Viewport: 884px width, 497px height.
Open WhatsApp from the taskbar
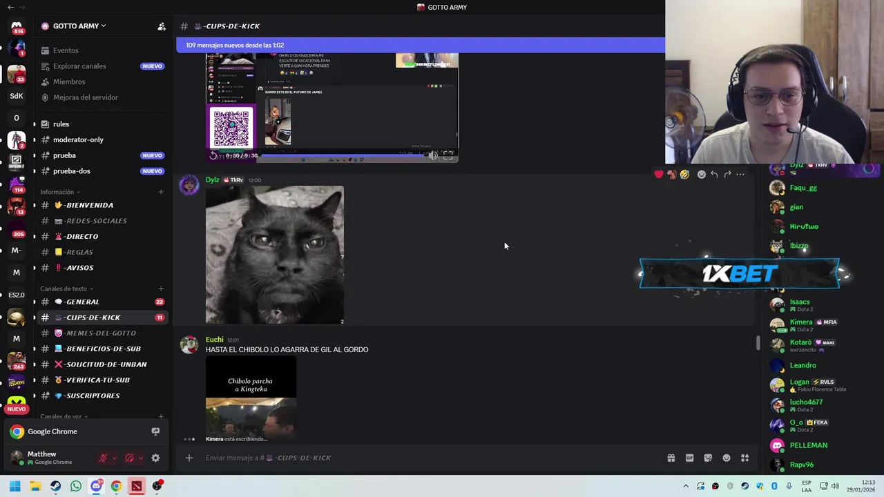tap(76, 486)
